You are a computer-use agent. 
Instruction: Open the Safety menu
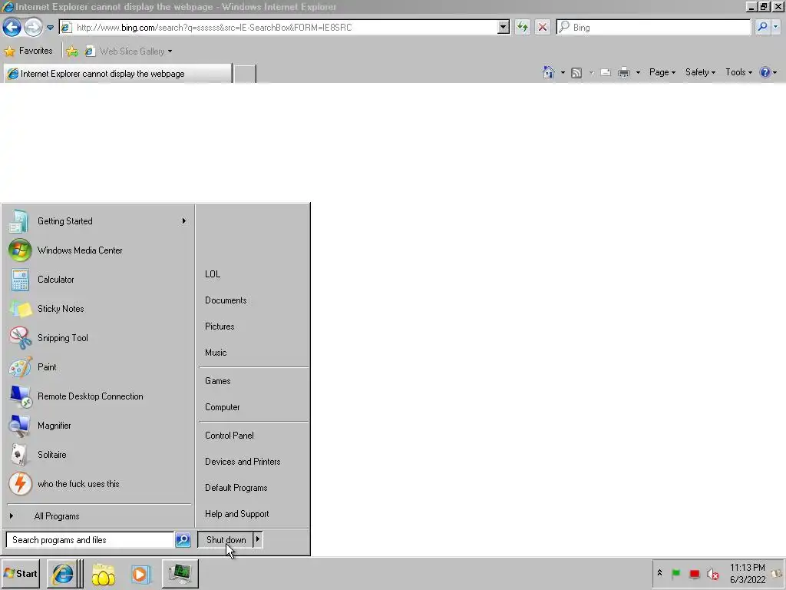[700, 72]
